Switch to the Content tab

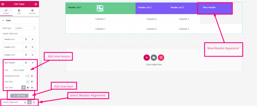[6, 12]
